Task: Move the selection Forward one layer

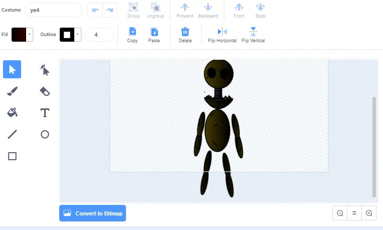Action: click(x=185, y=11)
